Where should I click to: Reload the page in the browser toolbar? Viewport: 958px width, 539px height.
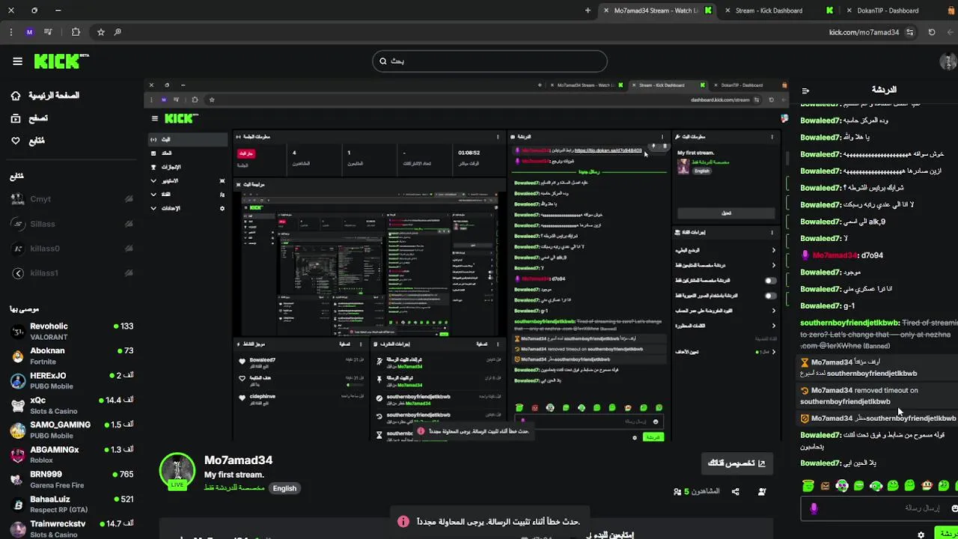[x=932, y=32]
